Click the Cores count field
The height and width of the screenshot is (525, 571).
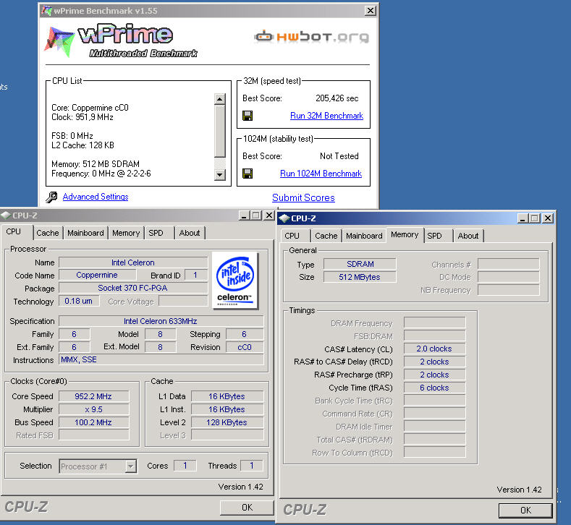185,466
